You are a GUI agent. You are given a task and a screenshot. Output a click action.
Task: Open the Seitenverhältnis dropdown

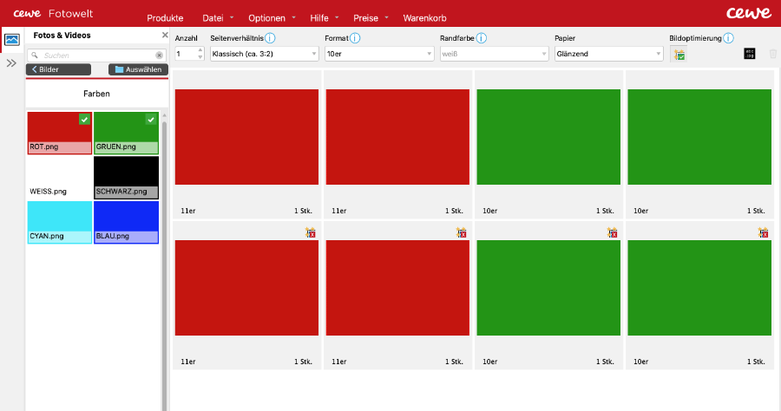point(264,54)
